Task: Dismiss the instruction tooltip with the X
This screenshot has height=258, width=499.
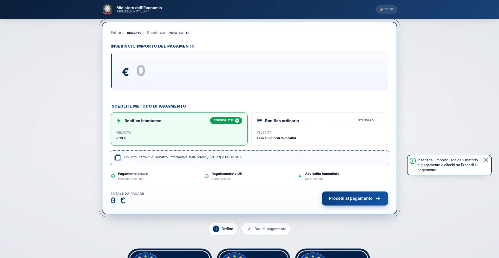Action: [486, 160]
